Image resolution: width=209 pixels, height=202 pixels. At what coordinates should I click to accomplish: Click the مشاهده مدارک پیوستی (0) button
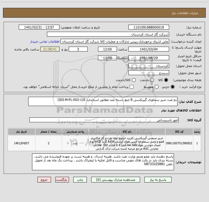(x=116, y=180)
